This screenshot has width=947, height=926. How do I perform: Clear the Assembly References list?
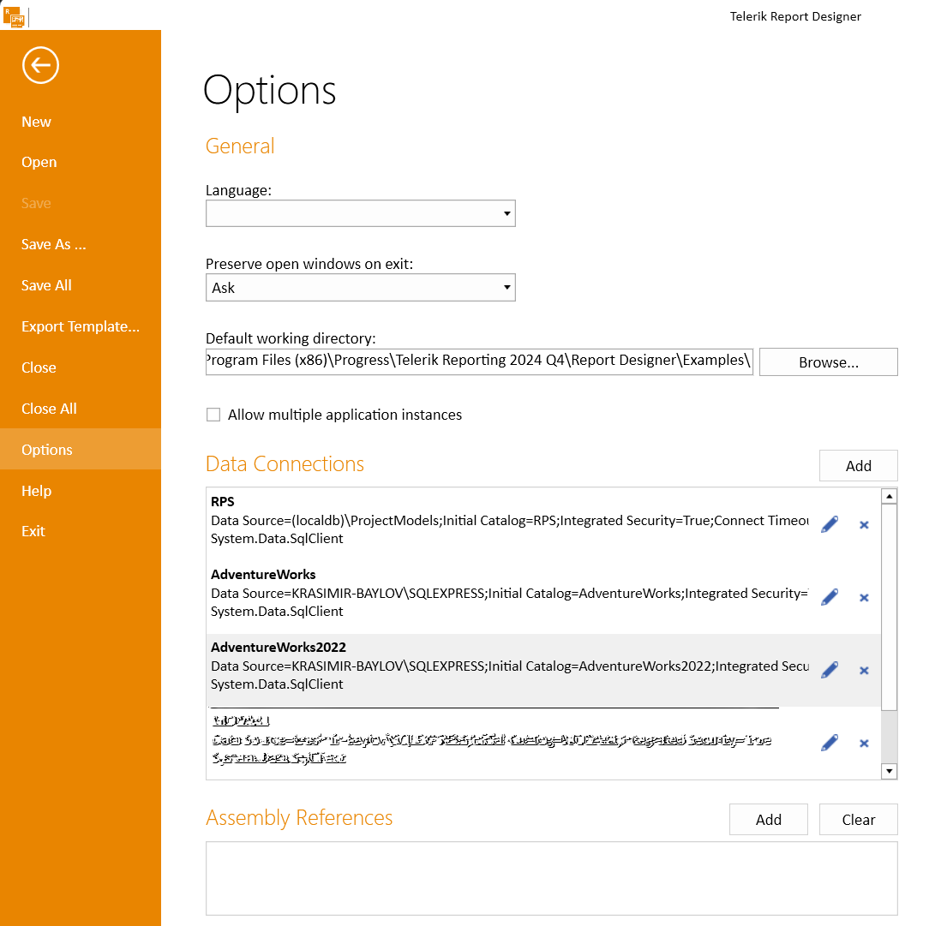click(x=858, y=820)
